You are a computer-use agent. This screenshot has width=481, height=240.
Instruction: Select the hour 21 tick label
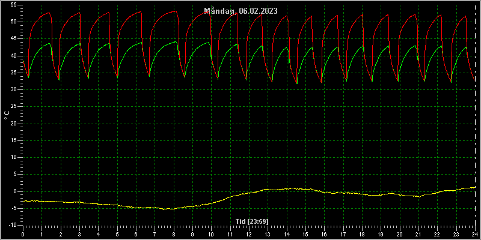pos(418,235)
